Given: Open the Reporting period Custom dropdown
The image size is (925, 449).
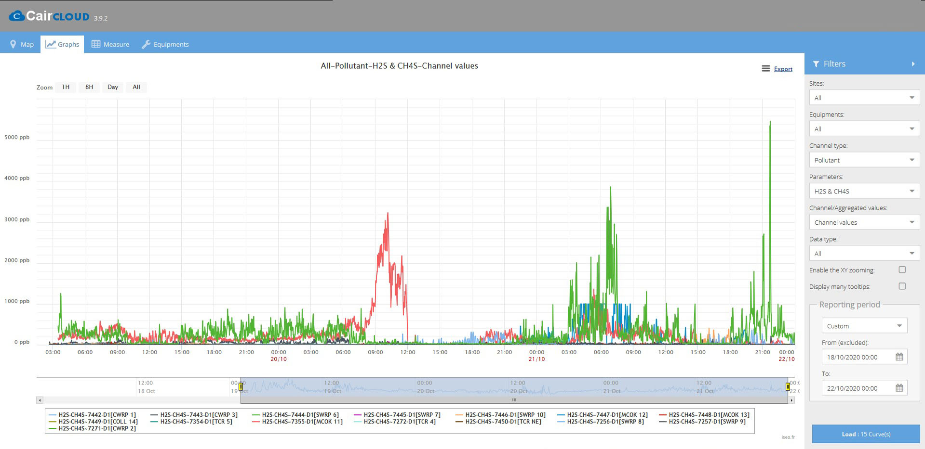Looking at the screenshot, I should pos(864,326).
